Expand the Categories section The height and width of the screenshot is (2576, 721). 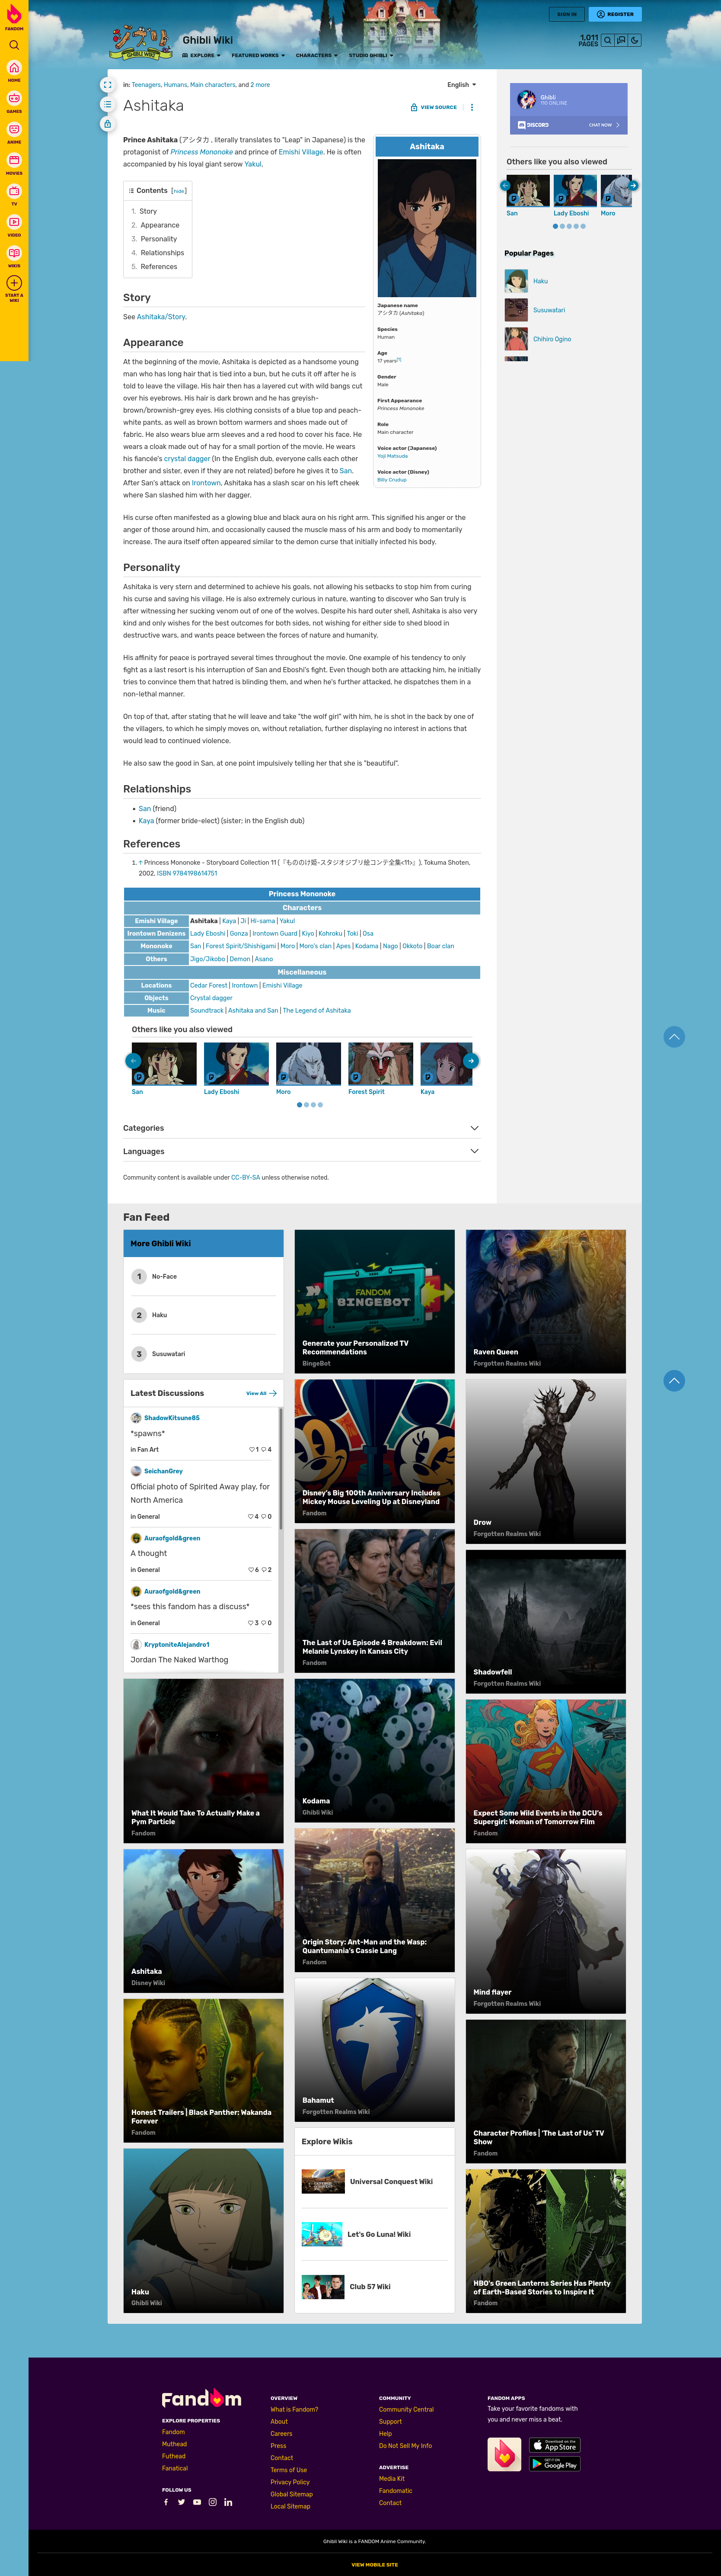coord(474,1128)
